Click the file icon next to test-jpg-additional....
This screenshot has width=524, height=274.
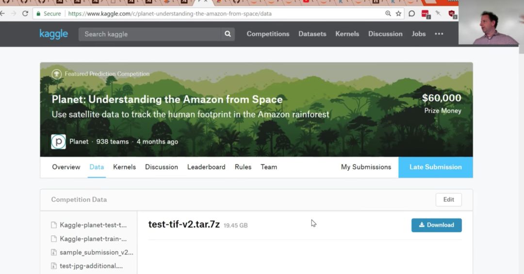point(54,266)
